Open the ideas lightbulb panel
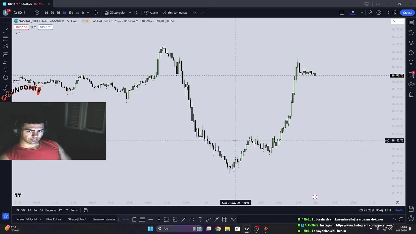 pyautogui.click(x=411, y=62)
